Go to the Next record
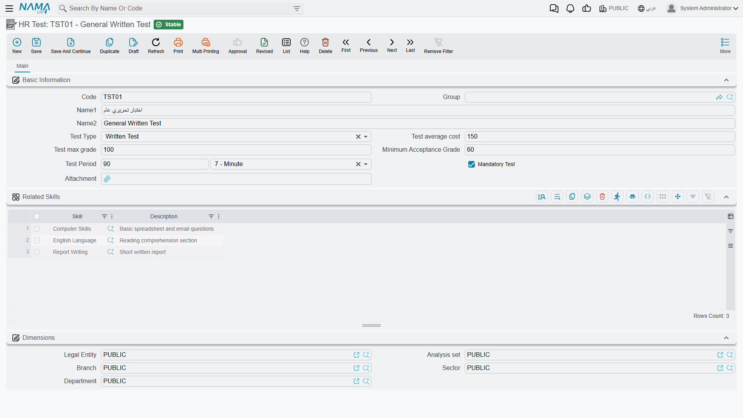Screen dimensions: 743x418 pyautogui.click(x=392, y=45)
